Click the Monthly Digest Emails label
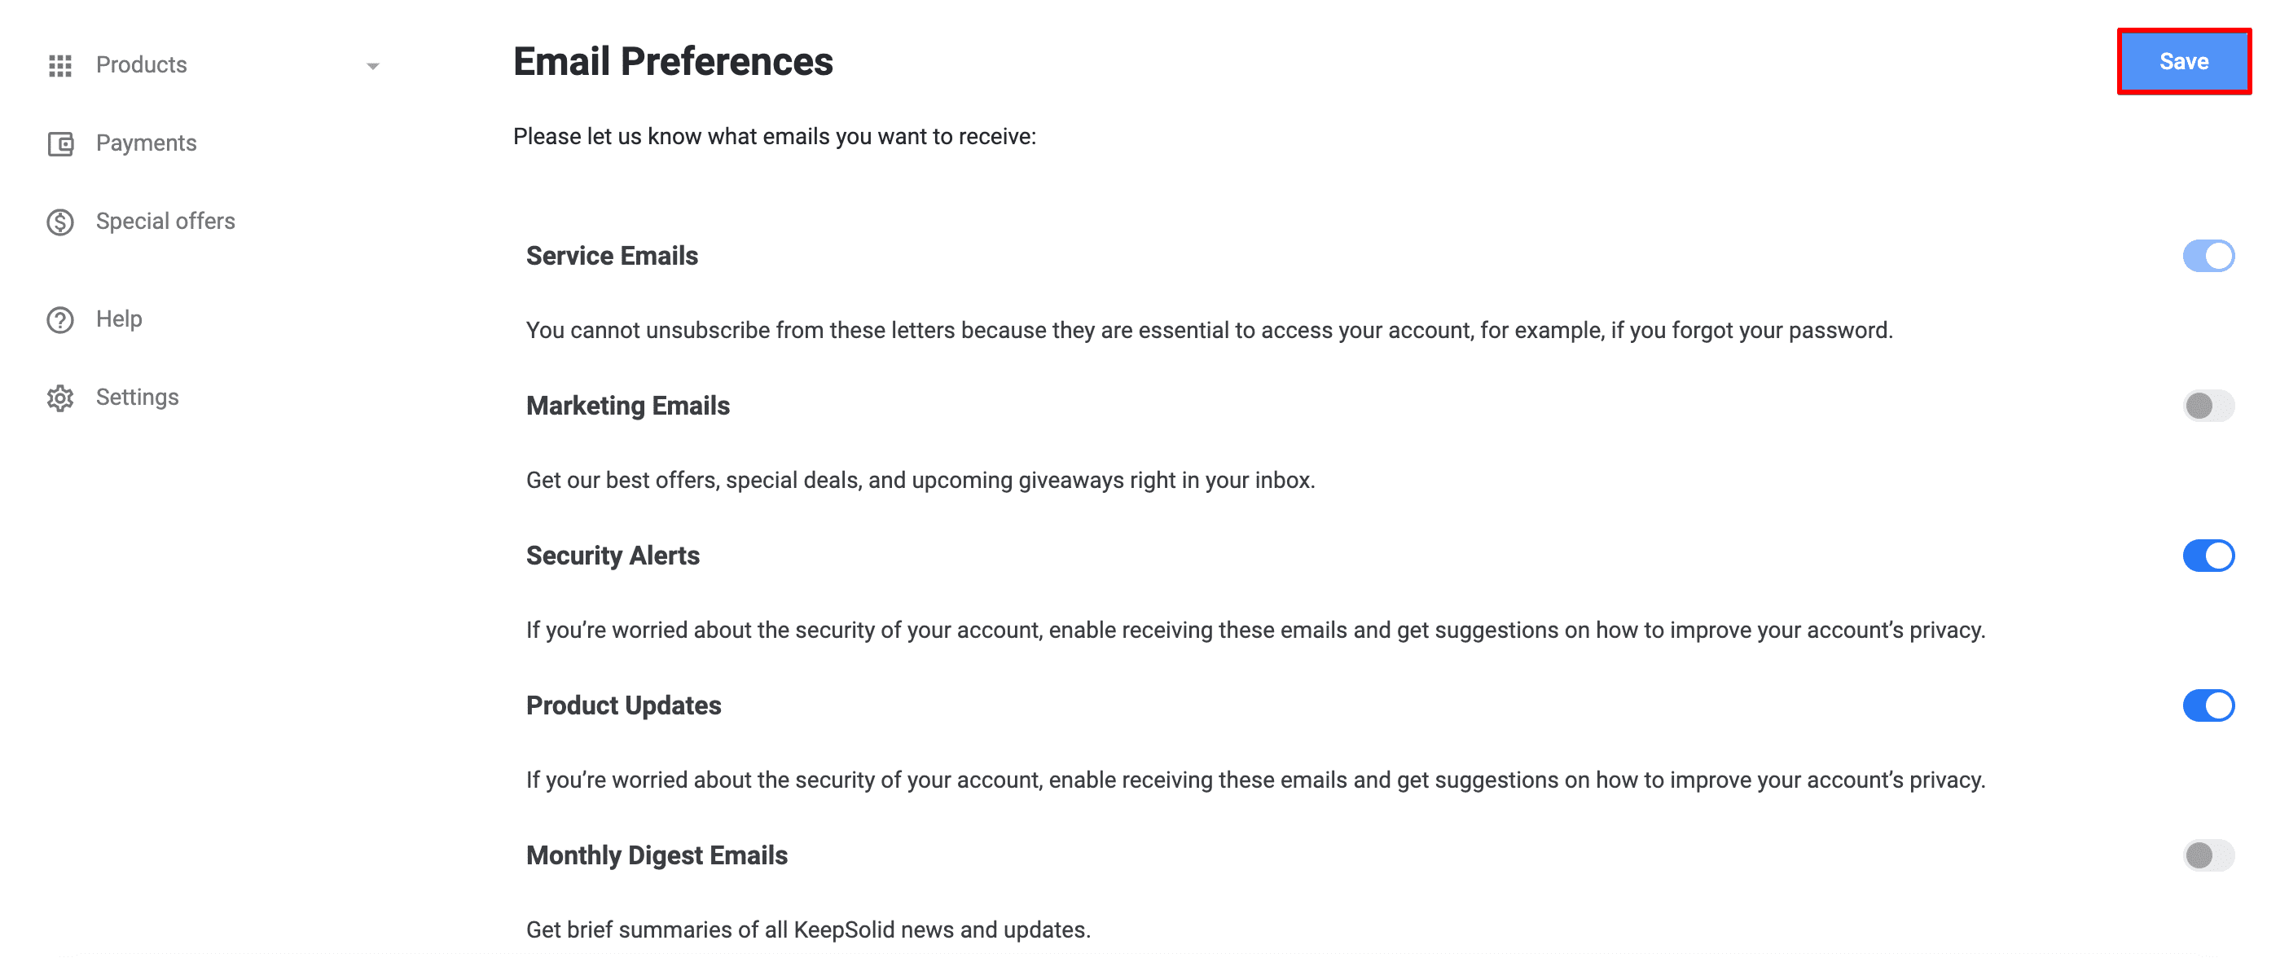 (x=656, y=856)
